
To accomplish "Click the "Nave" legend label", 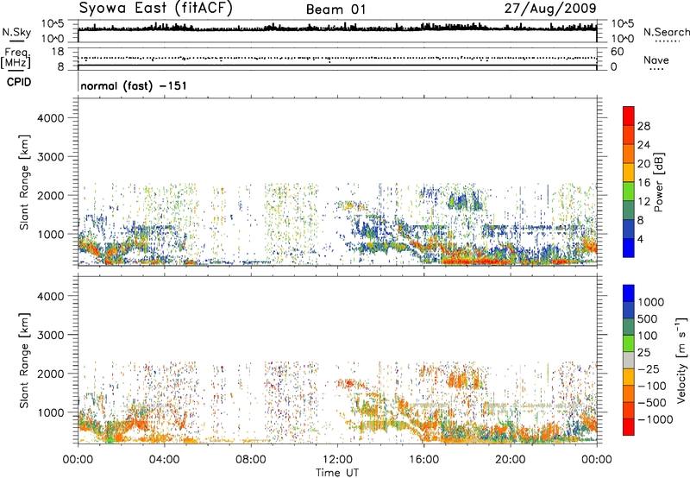I will pos(656,60).
